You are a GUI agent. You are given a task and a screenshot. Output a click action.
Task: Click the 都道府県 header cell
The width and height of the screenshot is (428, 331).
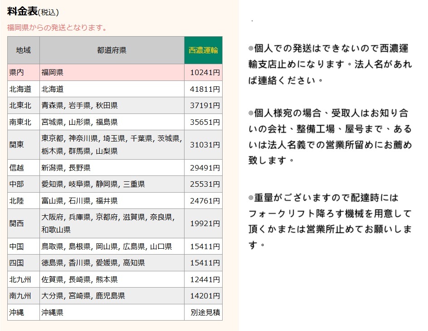click(110, 50)
